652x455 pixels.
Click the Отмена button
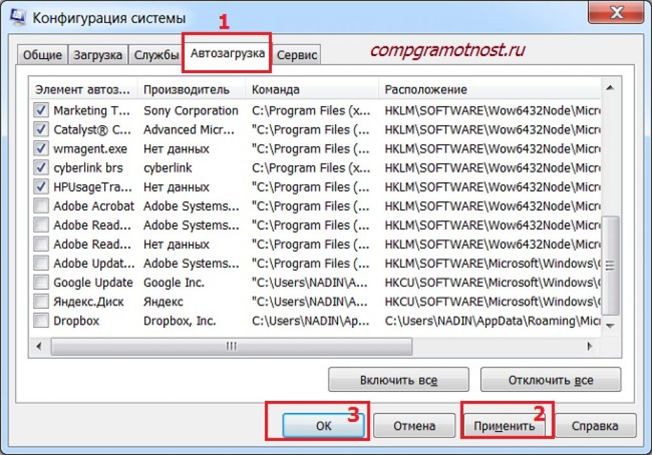pyautogui.click(x=414, y=426)
